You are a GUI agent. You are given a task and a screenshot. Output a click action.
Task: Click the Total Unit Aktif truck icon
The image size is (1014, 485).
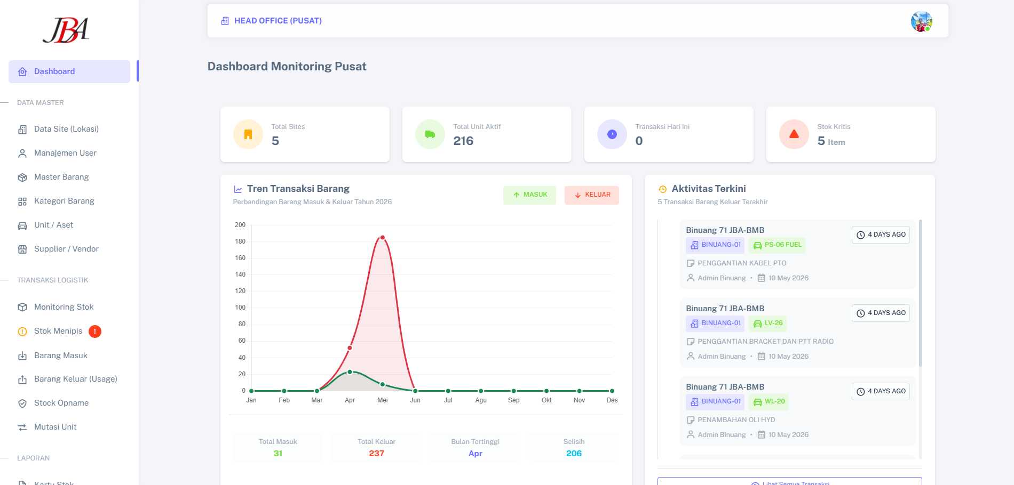pyautogui.click(x=430, y=134)
